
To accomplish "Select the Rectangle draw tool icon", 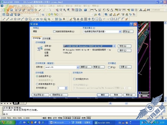I will 19,19.
